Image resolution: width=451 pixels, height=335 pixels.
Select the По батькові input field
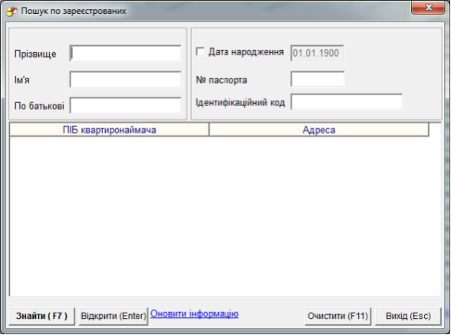(126, 105)
